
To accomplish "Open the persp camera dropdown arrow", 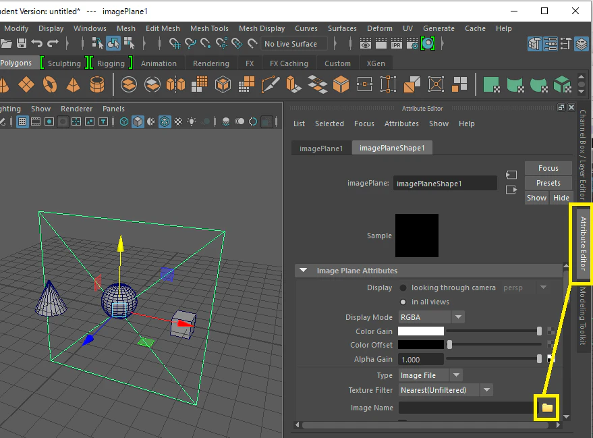I will tap(544, 288).
